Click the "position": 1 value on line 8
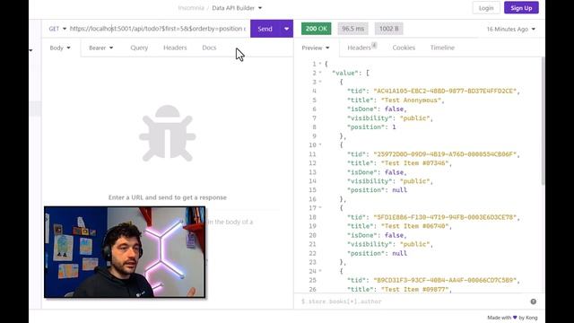Image resolution: width=574 pixels, height=323 pixels. pos(394,127)
